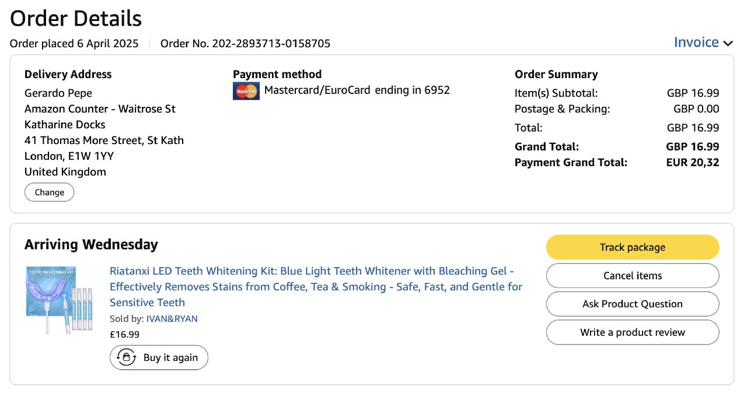Click the order number 202-2893713-0158705

pos(271,44)
